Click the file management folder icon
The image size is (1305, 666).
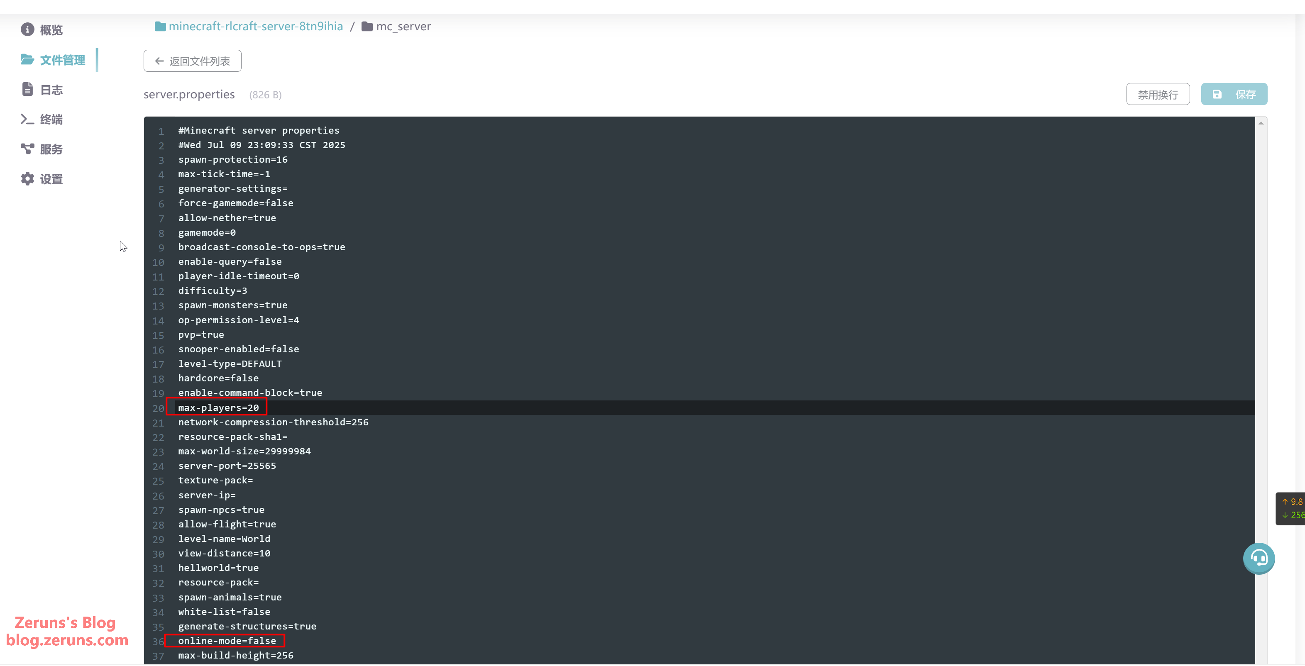(27, 60)
